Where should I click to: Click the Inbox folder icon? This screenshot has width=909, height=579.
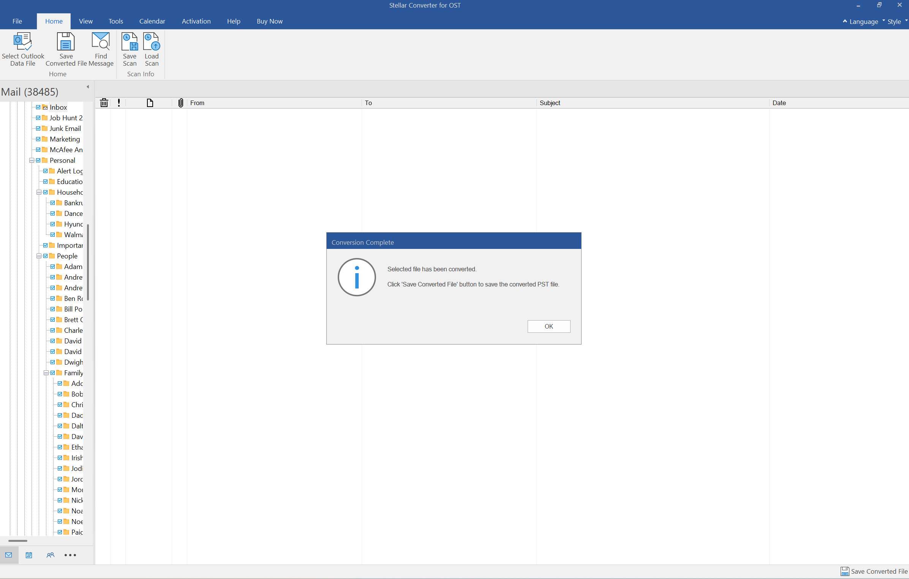45,107
